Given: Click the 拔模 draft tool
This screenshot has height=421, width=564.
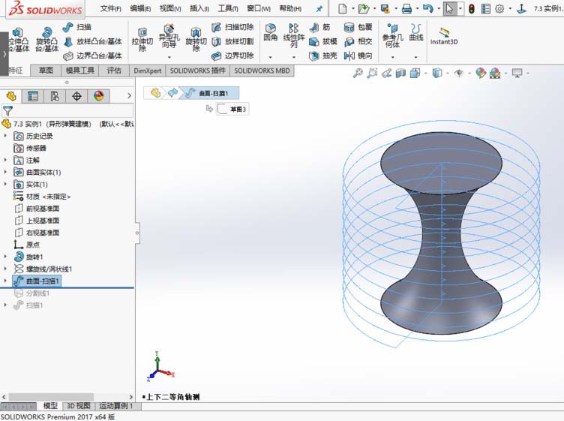Looking at the screenshot, I should click(323, 41).
